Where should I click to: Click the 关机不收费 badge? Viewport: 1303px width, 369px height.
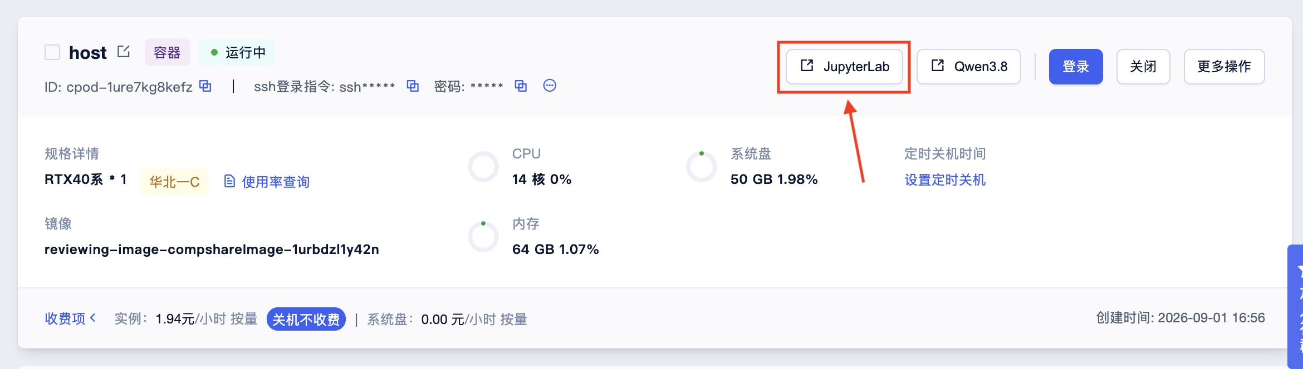pyautogui.click(x=306, y=319)
